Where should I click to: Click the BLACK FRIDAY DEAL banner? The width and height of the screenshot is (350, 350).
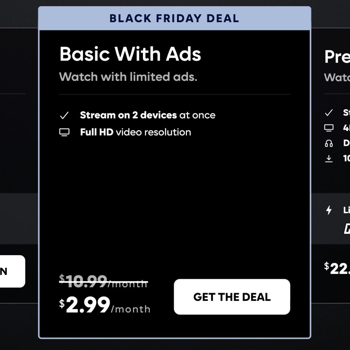(174, 18)
